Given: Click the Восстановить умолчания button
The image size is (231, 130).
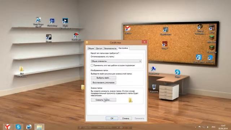Looking at the screenshot, I should coord(104,83).
